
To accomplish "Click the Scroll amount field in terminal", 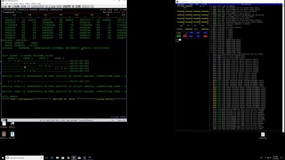I will click(x=123, y=12).
